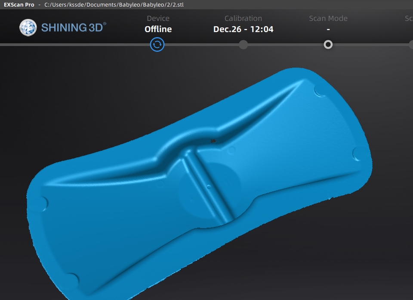Click the dash under Scan Mode
This screenshot has width=413, height=300.
328,29
